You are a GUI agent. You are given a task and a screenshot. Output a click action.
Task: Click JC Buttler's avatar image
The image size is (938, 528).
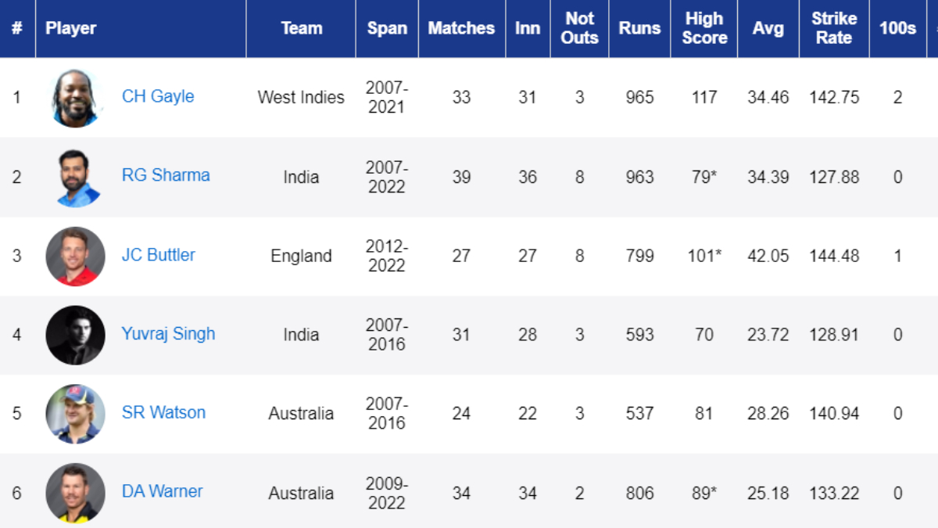pos(75,256)
